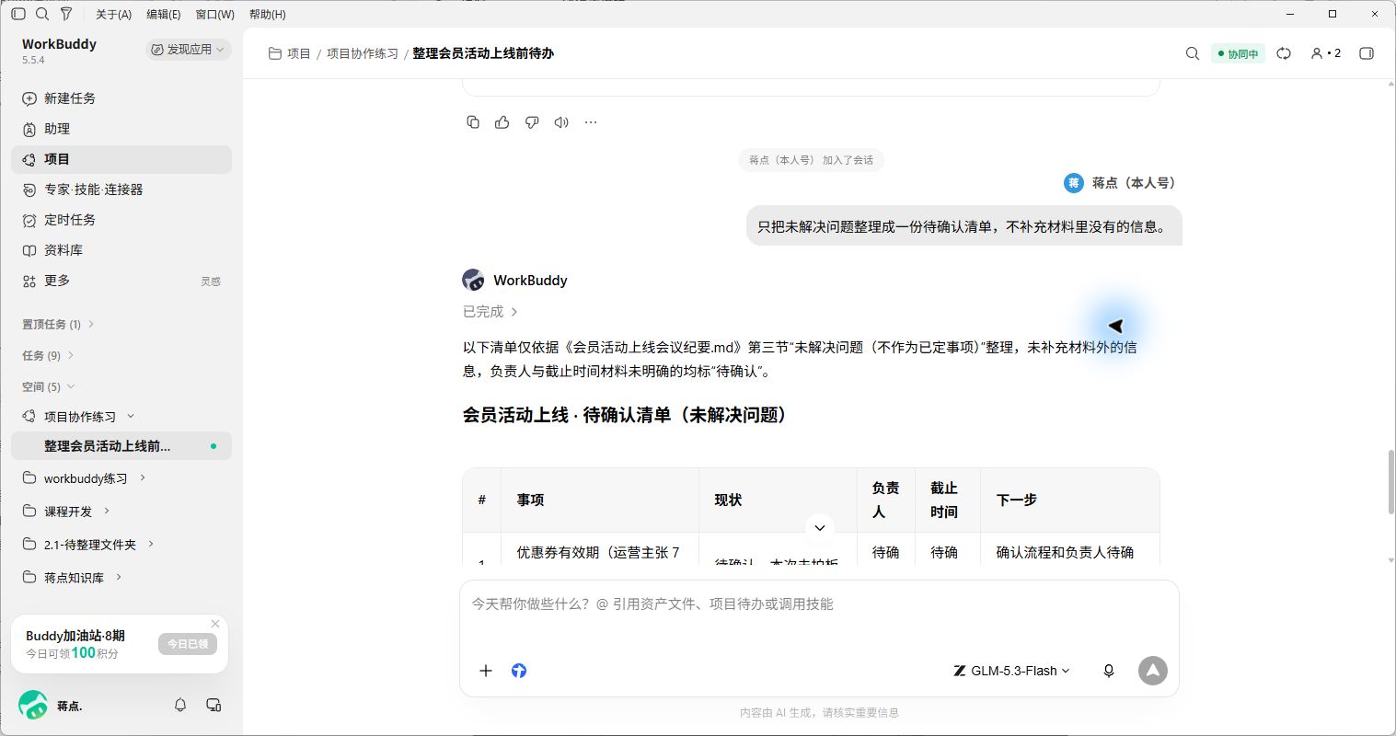The height and width of the screenshot is (736, 1396).
Task: Open 资料库 in the sidebar
Action: tap(121, 250)
